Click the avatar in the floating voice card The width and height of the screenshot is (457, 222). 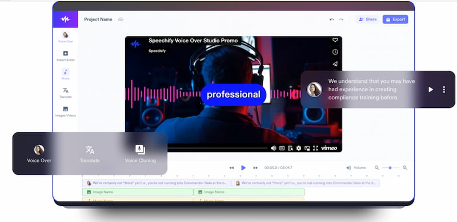(315, 89)
